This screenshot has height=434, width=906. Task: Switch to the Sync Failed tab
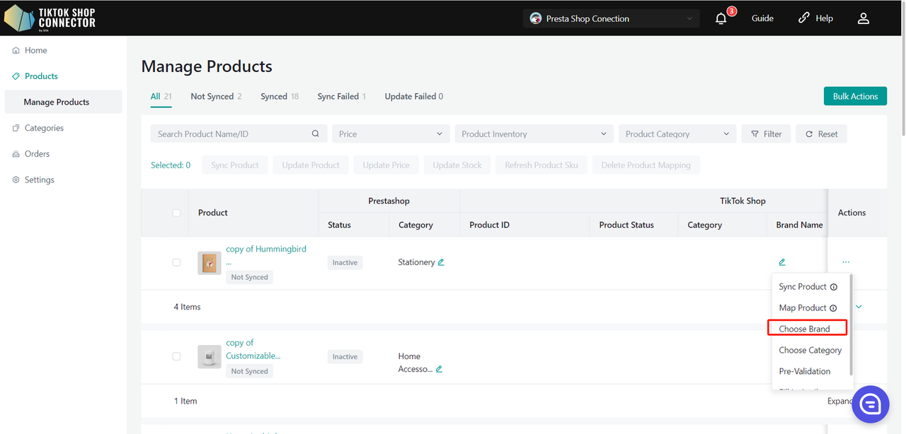pos(342,97)
